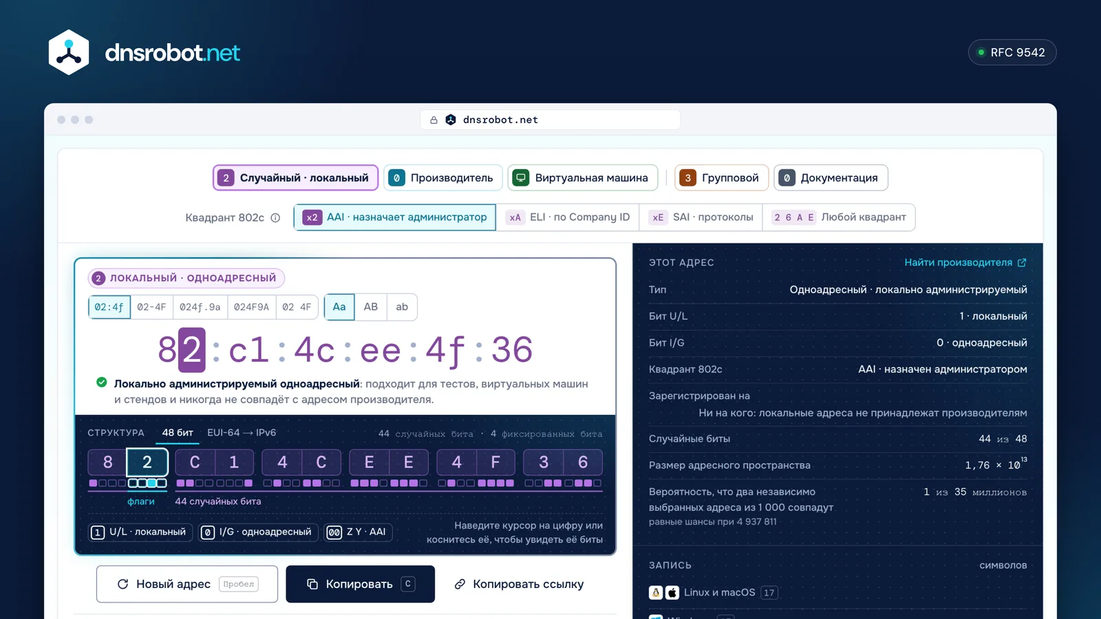Click the I/G · одноадресный flag chip

coord(257,532)
